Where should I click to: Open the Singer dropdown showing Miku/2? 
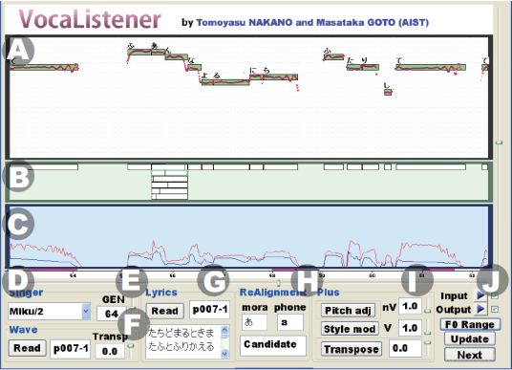(49, 311)
